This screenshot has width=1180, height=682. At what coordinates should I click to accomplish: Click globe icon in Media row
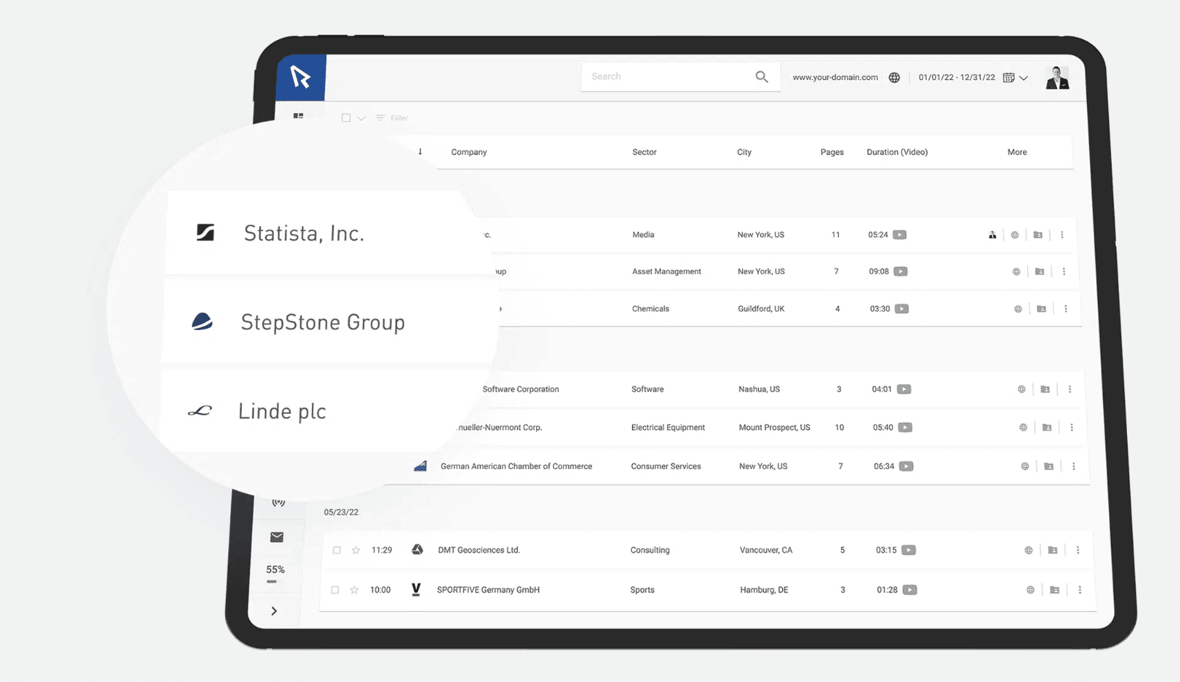click(1015, 235)
